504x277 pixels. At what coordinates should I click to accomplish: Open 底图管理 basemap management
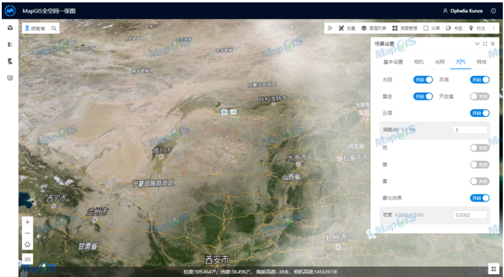click(405, 29)
